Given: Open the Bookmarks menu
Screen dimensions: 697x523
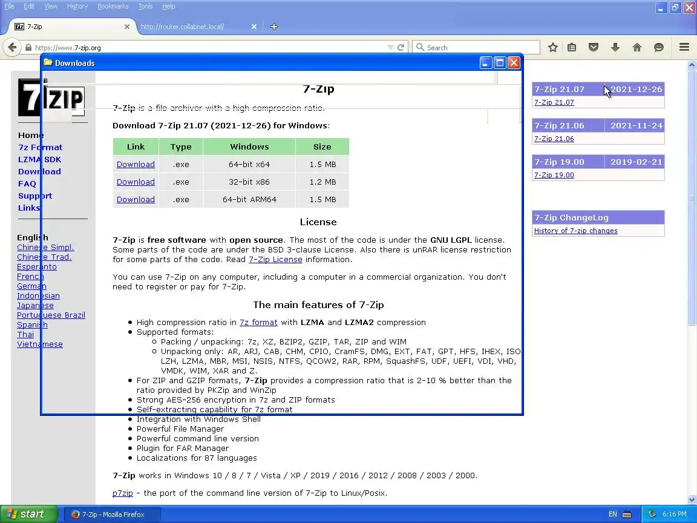Looking at the screenshot, I should coord(113,6).
